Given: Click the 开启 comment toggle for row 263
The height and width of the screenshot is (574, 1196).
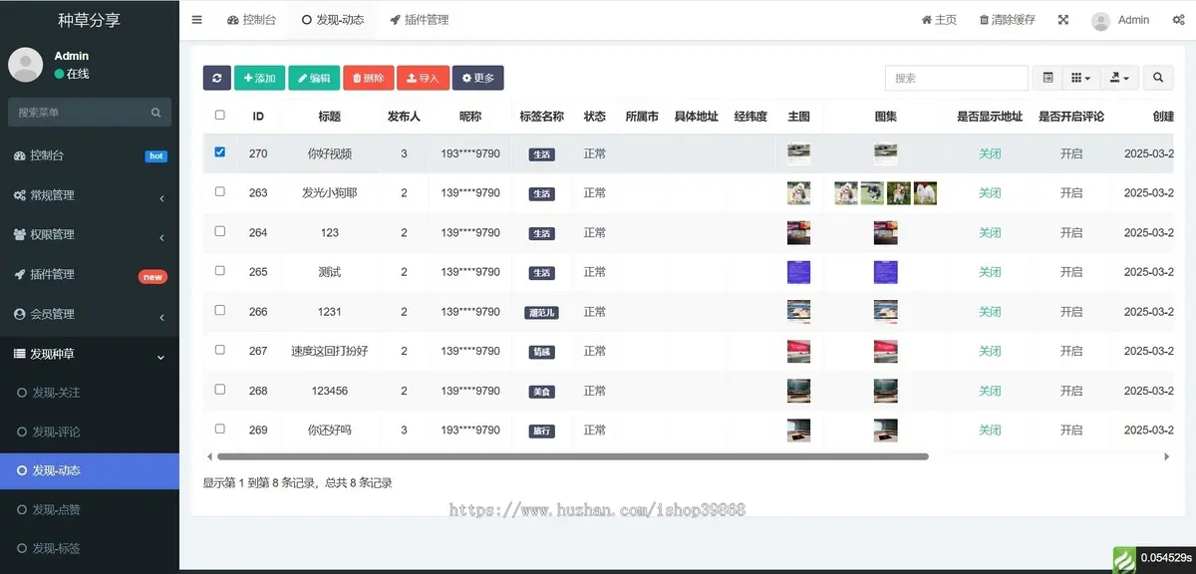Looking at the screenshot, I should coord(1071,193).
